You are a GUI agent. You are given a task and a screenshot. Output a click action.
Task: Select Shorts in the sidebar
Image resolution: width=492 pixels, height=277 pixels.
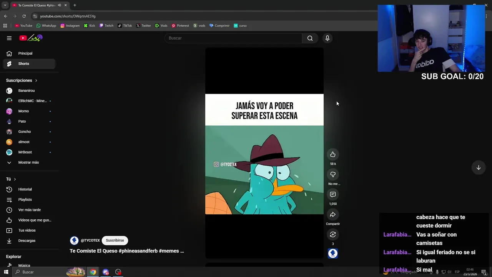tap(30, 63)
